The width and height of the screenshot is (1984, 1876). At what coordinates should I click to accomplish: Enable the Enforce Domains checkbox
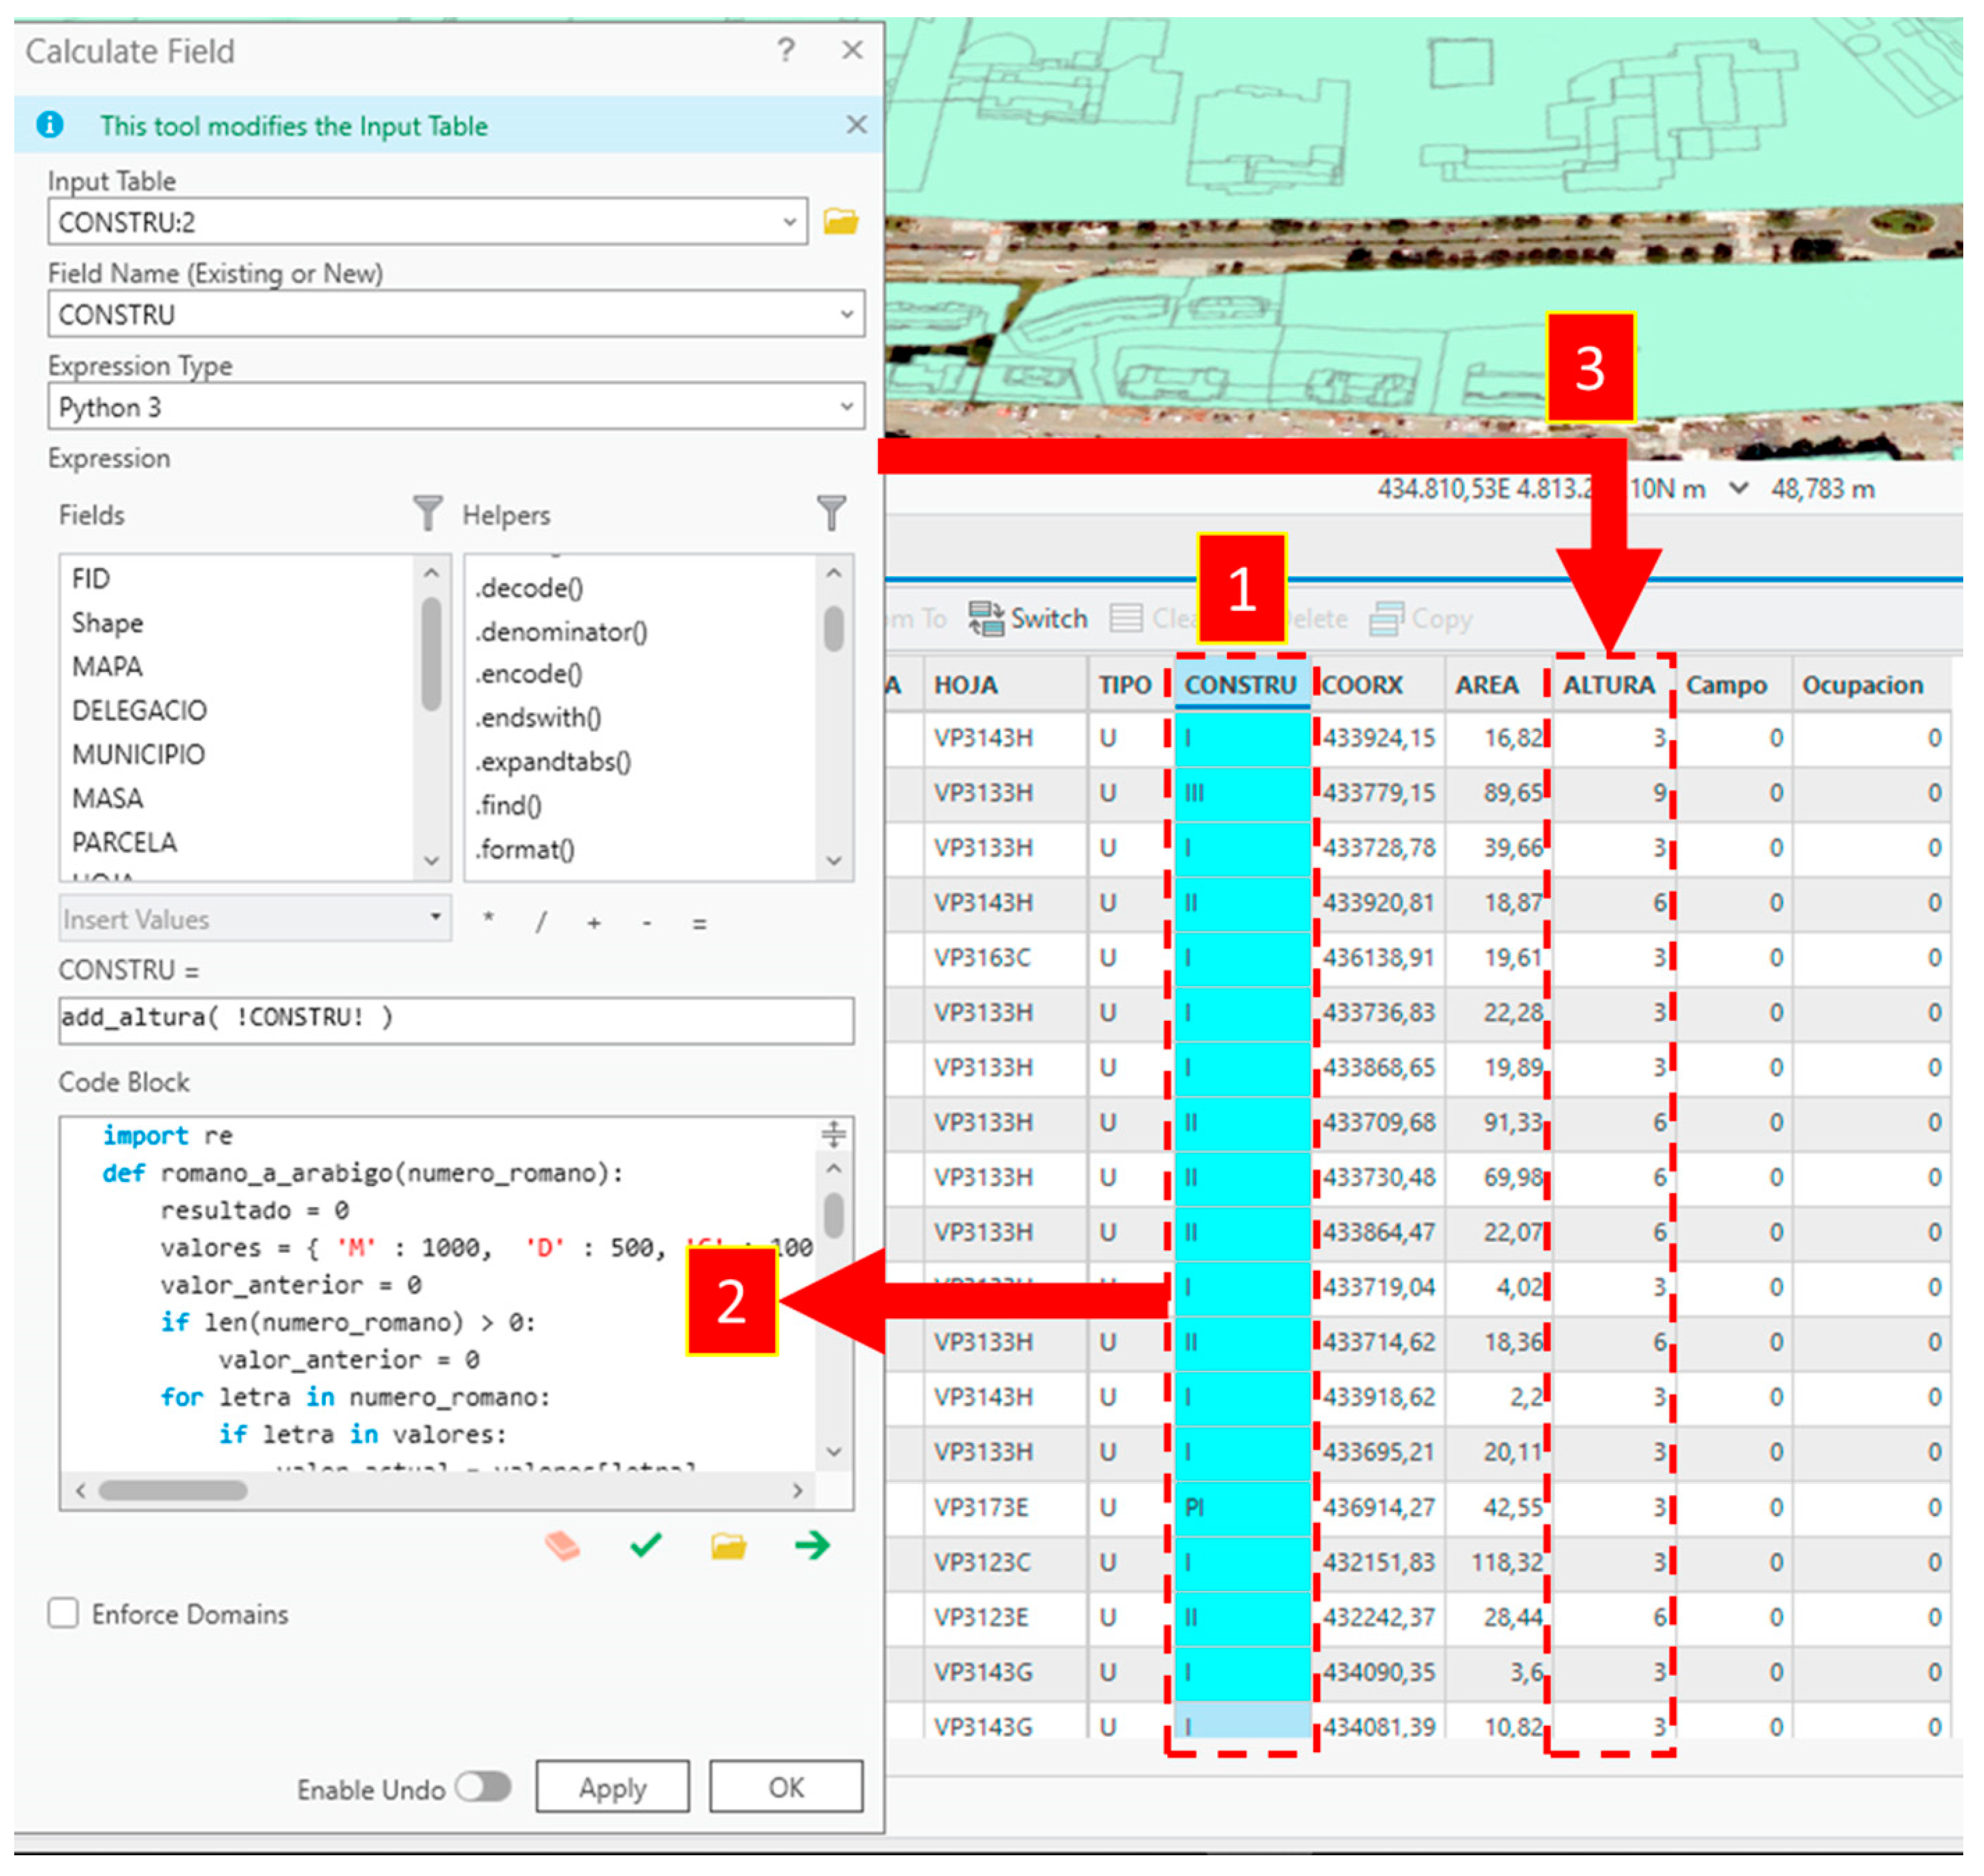64,1614
